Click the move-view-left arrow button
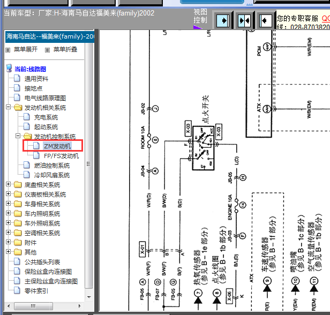The height and width of the screenshot is (315, 330). (x=265, y=20)
